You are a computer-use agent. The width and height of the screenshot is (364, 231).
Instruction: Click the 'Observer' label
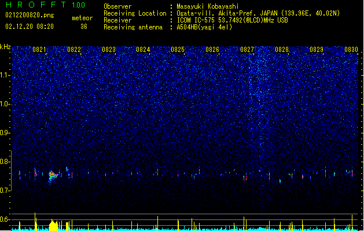pyautogui.click(x=117, y=6)
